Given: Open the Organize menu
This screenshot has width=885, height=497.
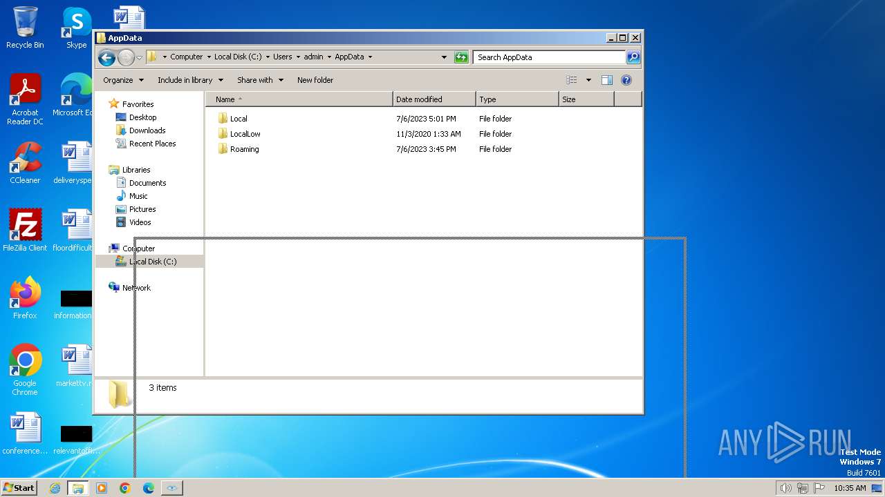Looking at the screenshot, I should click(x=123, y=80).
